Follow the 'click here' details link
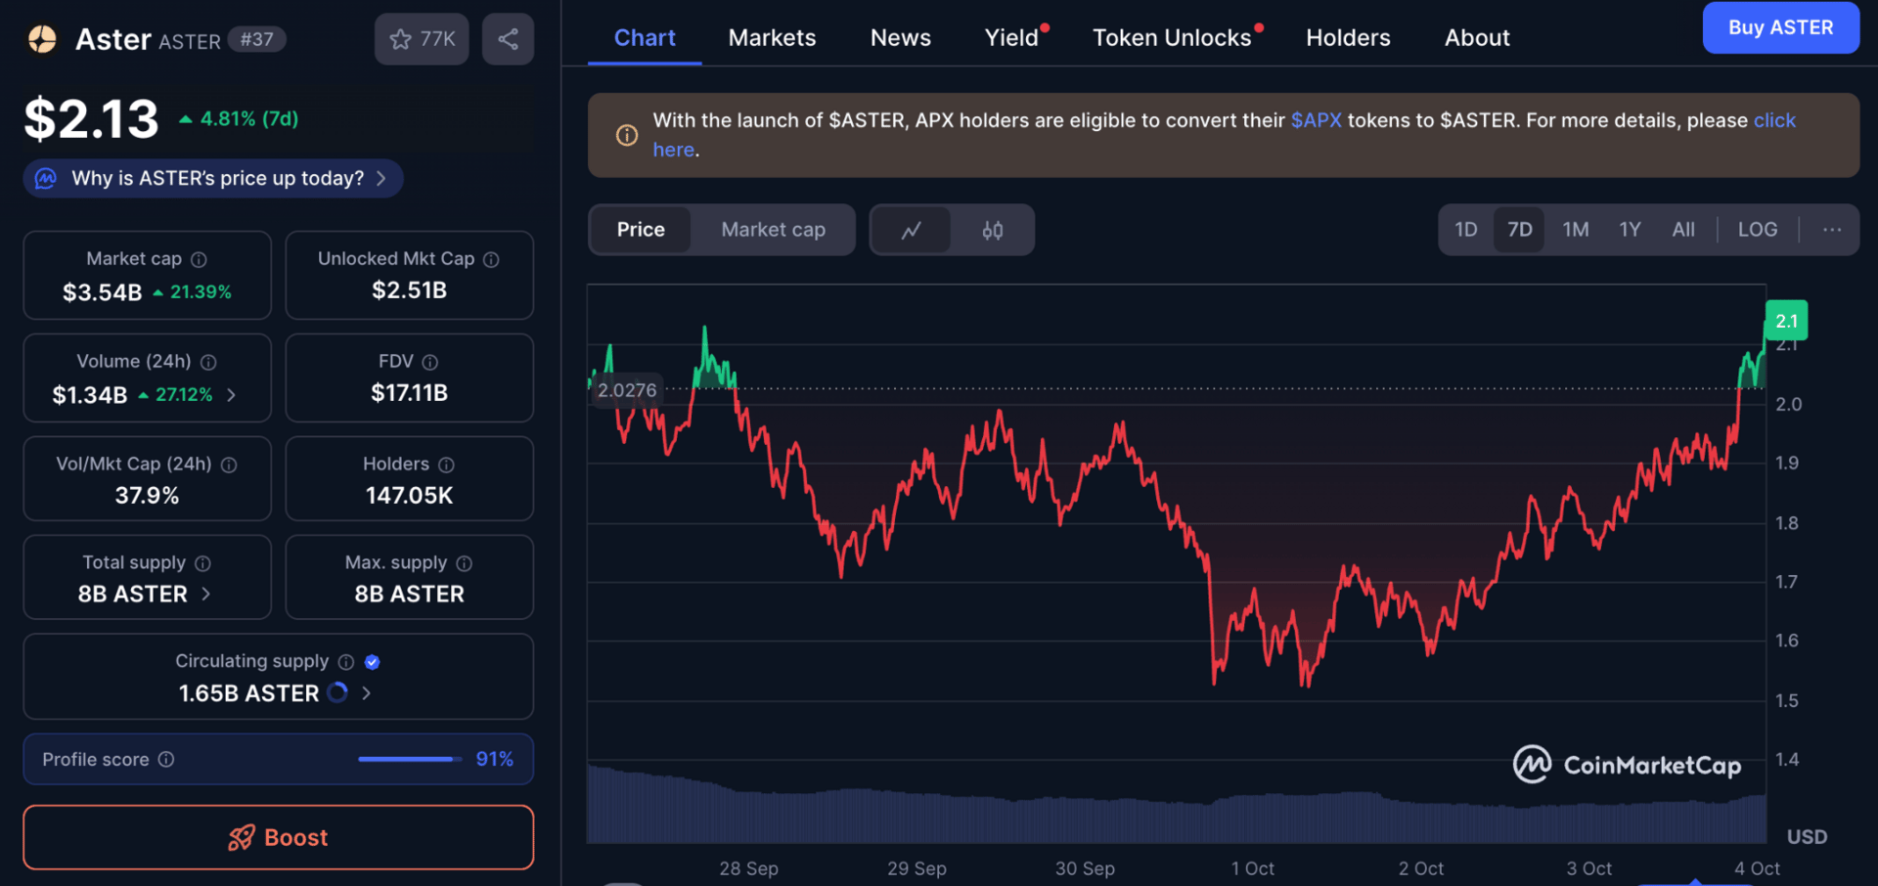This screenshot has height=886, width=1878. [x=1774, y=120]
